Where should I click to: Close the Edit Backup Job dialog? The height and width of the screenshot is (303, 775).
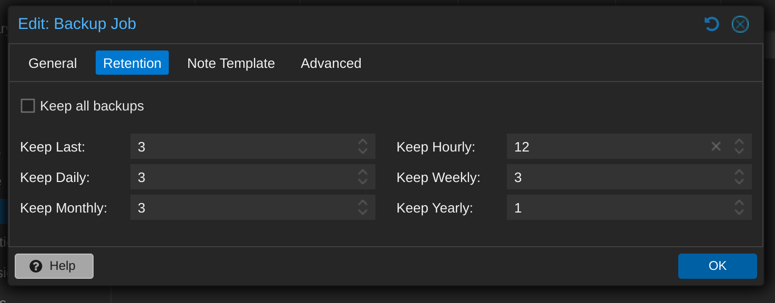pos(740,24)
